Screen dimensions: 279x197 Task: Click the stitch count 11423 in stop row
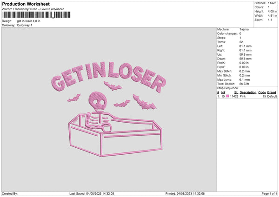pos(234,96)
